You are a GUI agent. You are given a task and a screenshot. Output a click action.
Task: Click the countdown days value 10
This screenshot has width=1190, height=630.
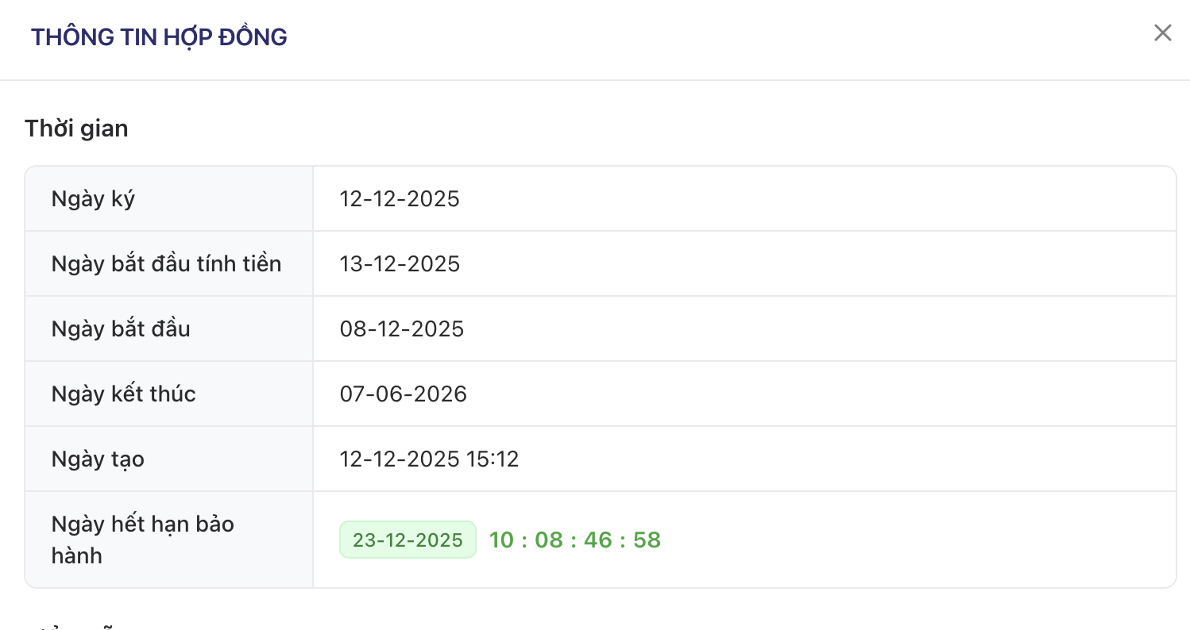pos(501,540)
